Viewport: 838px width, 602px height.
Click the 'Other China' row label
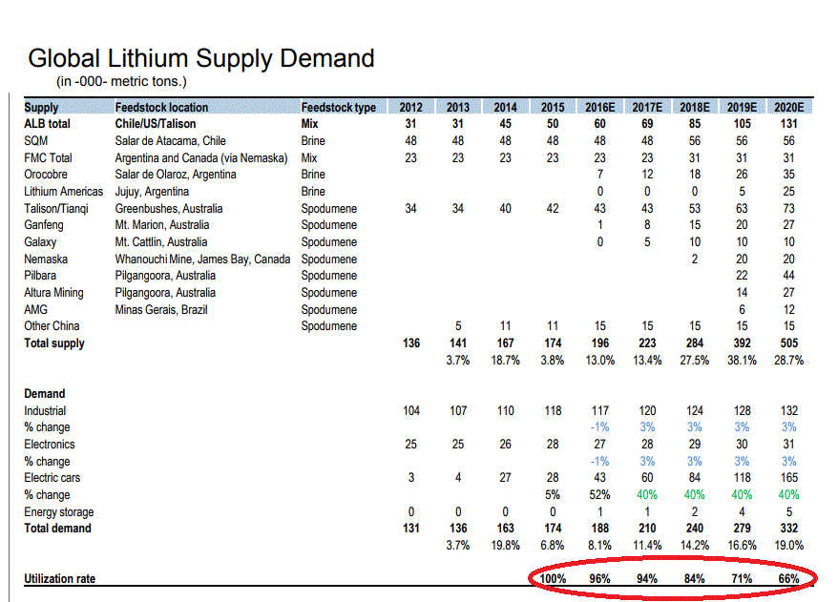tap(52, 326)
